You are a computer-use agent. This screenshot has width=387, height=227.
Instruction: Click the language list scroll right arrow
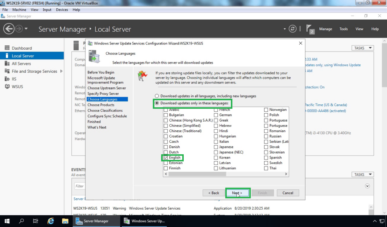pyautogui.click(x=286, y=174)
